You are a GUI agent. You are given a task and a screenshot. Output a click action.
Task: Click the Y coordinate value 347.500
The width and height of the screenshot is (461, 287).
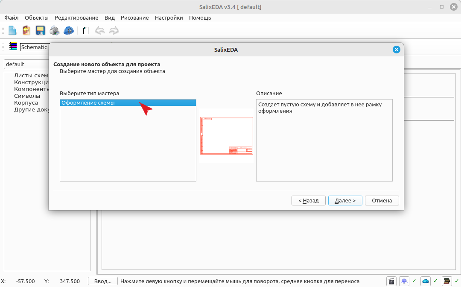[70, 281]
